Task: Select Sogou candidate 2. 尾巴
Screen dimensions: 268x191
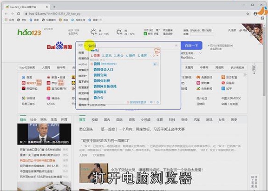Action: [x=107, y=56]
